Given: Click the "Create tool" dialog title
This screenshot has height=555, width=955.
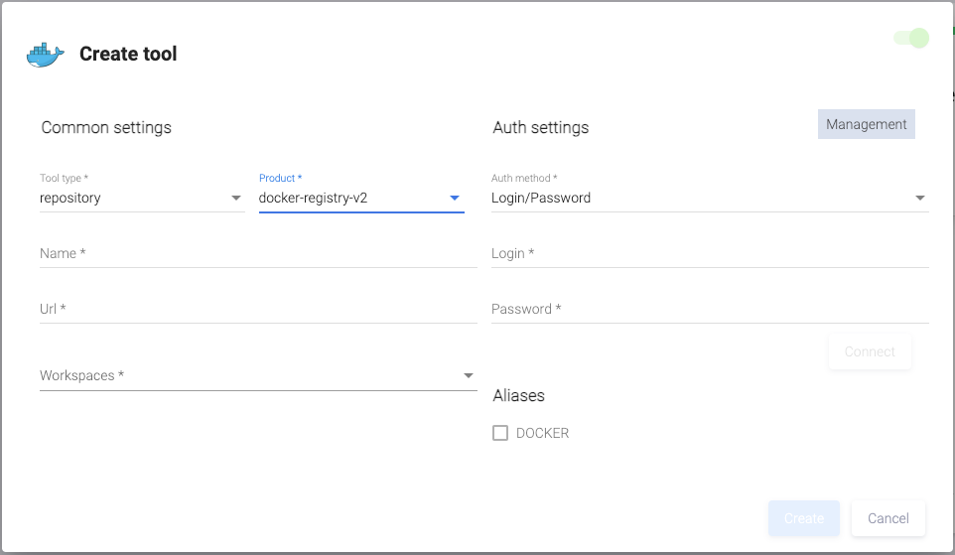Looking at the screenshot, I should point(128,55).
